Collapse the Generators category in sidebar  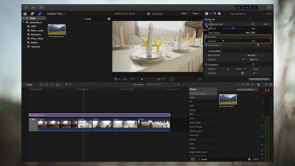tap(24, 23)
